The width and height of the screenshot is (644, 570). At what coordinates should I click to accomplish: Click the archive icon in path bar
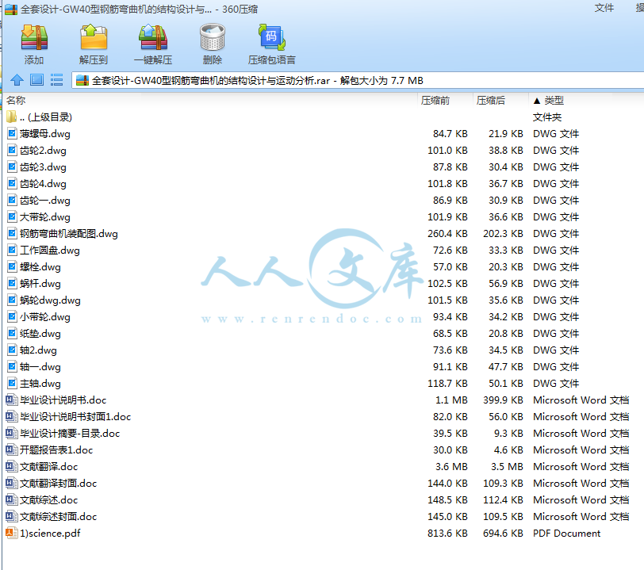(x=82, y=81)
